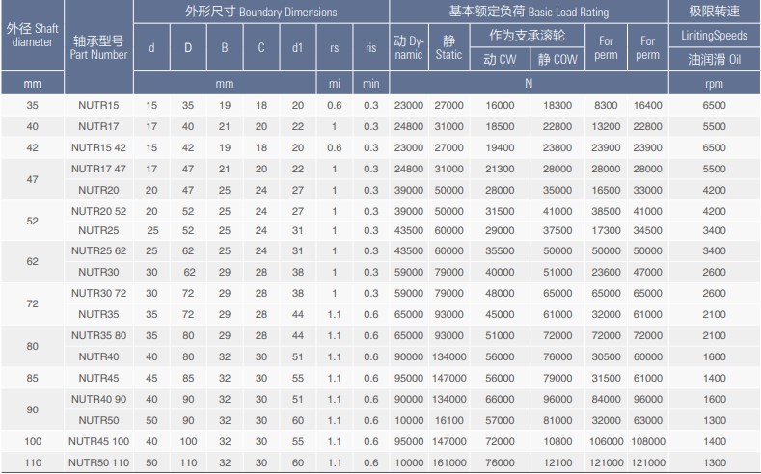
Task: Click the rpm unit cell
Action: pyautogui.click(x=714, y=84)
